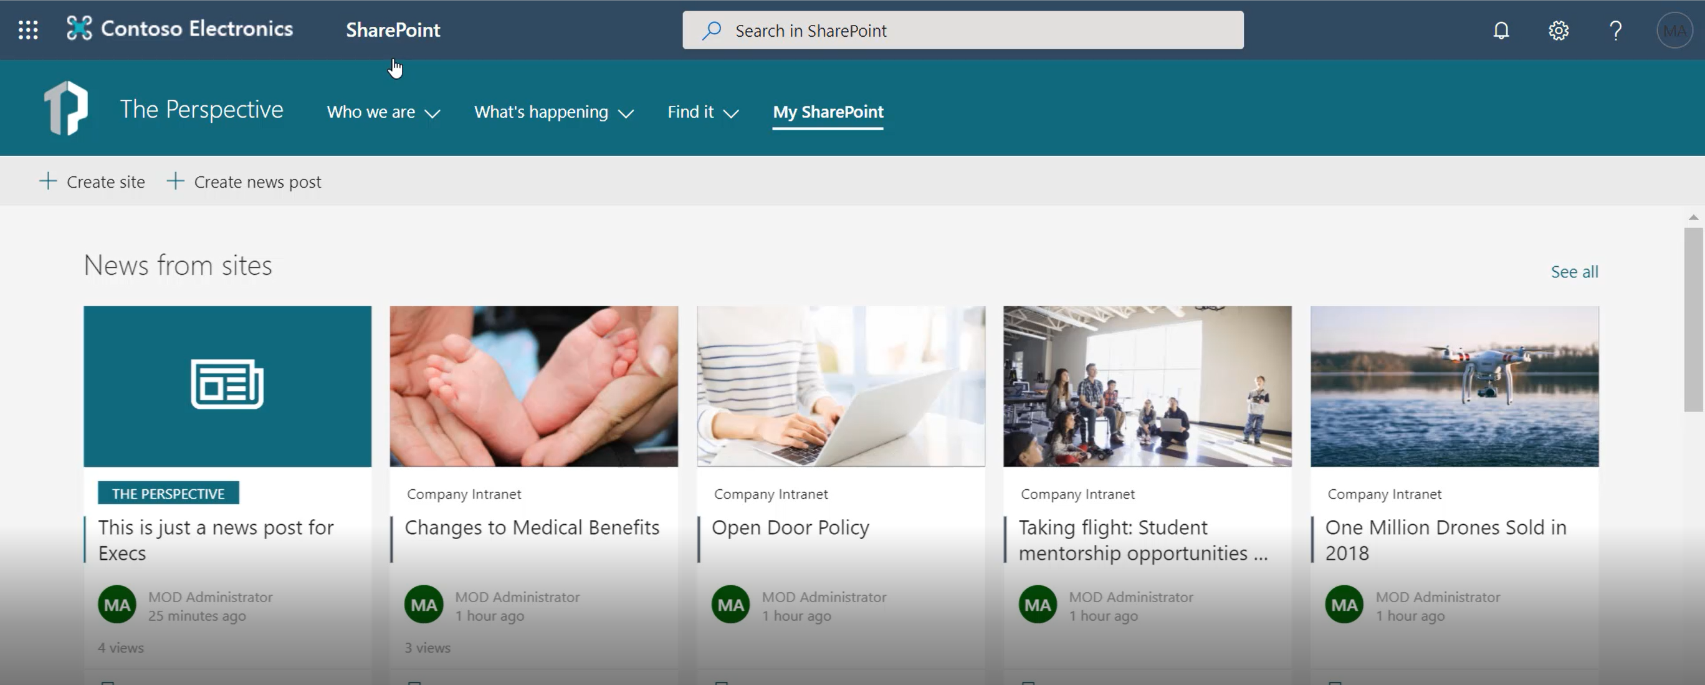
Task: Open 'One Million Drones Sold in 2018' headline
Action: point(1446,540)
